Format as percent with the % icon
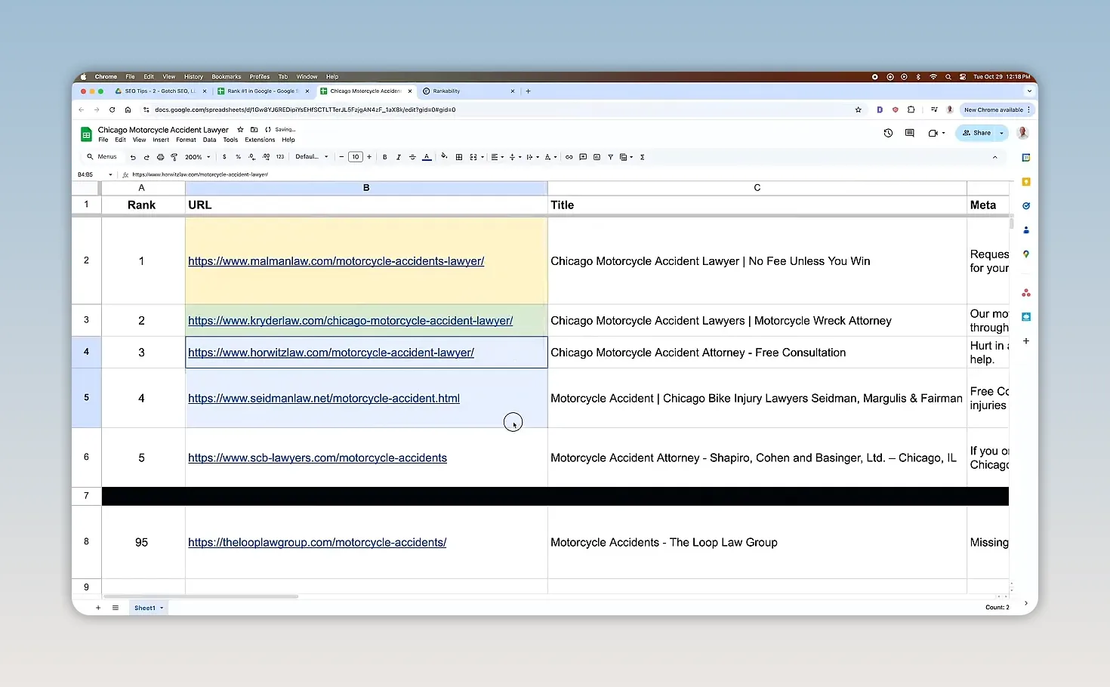This screenshot has height=687, width=1110. [x=238, y=157]
